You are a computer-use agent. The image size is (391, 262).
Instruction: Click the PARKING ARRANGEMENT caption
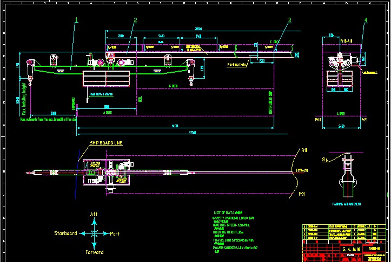coord(347,205)
